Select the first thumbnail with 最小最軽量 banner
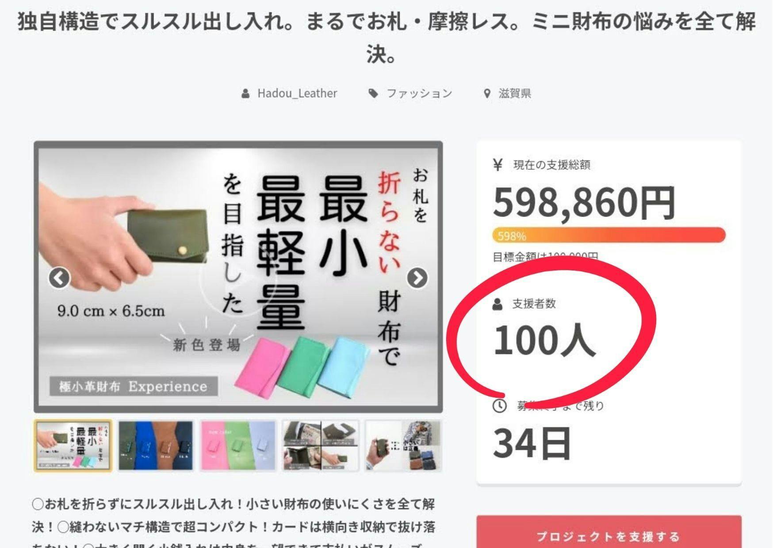 [73, 446]
